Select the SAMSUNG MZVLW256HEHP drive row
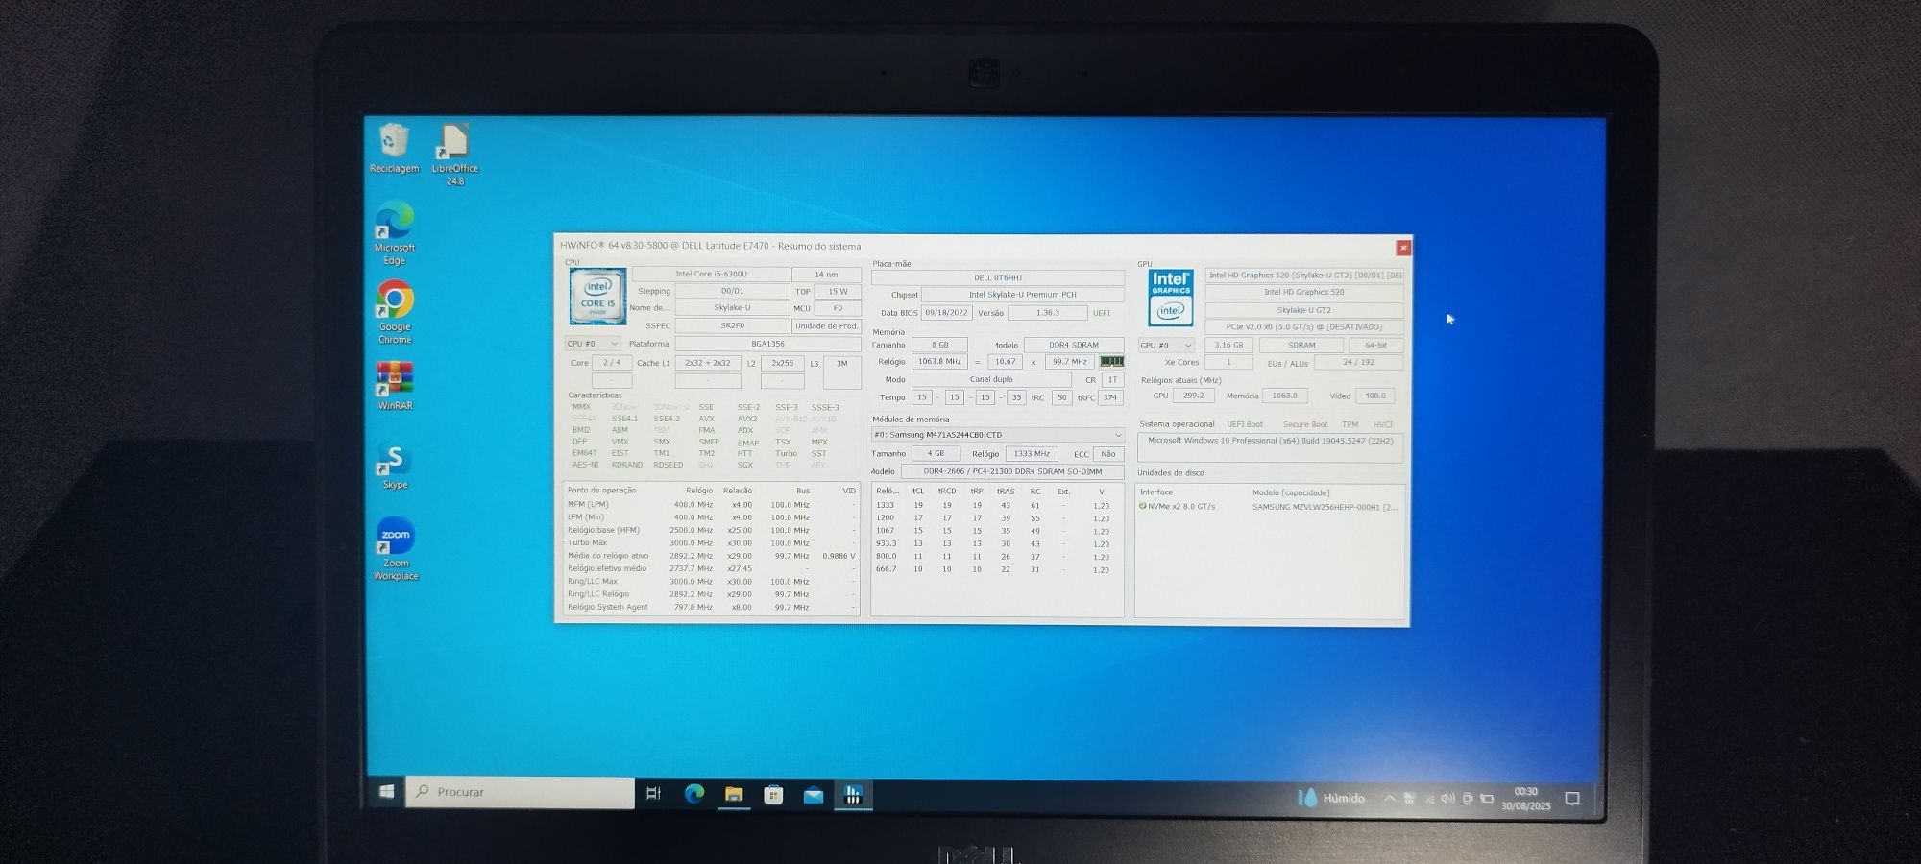This screenshot has height=864, width=1921. pyautogui.click(x=1270, y=506)
